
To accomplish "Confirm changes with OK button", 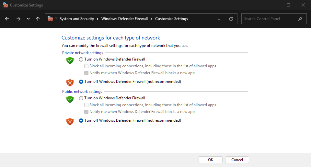I will coord(211,160).
